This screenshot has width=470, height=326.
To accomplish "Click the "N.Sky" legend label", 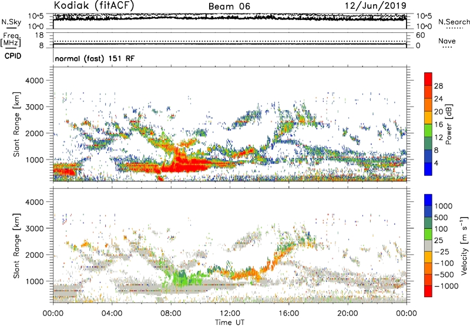I will 11,22.
